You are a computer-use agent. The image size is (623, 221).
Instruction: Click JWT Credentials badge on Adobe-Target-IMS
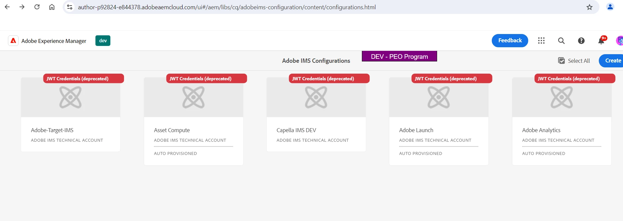coord(84,79)
